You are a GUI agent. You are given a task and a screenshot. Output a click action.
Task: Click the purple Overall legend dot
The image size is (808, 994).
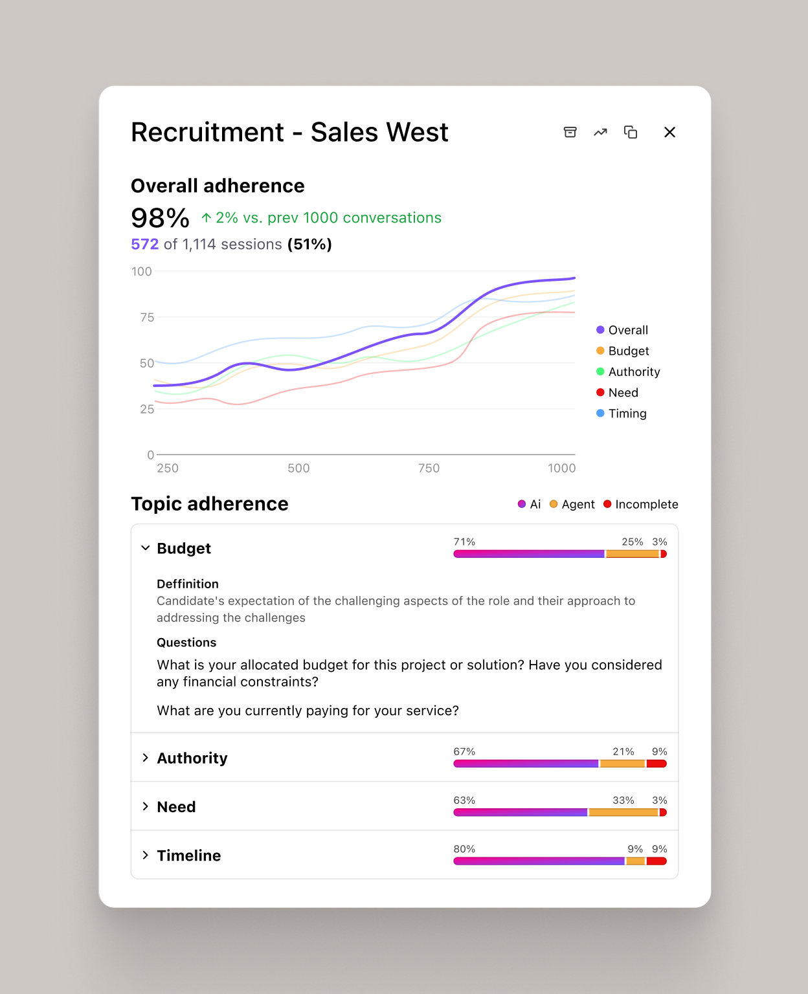pyautogui.click(x=600, y=329)
